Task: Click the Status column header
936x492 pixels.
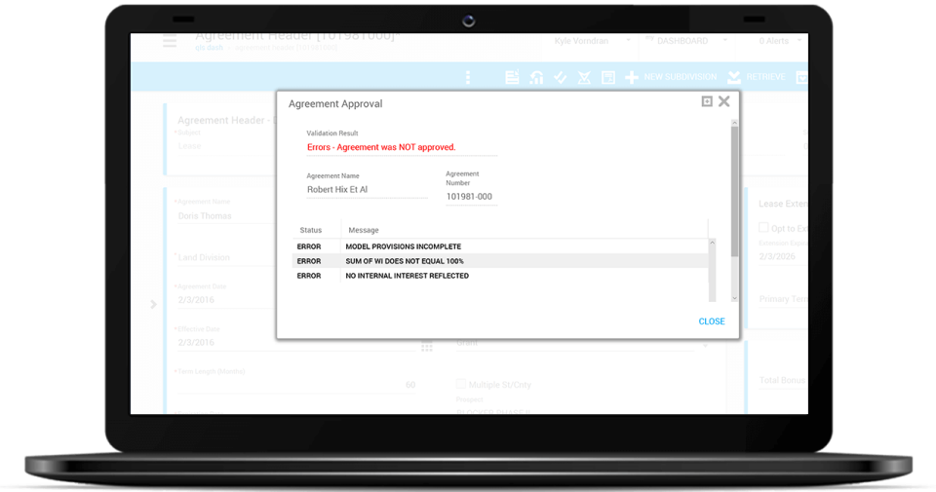Action: click(x=310, y=230)
